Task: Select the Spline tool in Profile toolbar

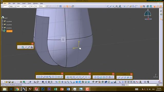Action: point(77,77)
